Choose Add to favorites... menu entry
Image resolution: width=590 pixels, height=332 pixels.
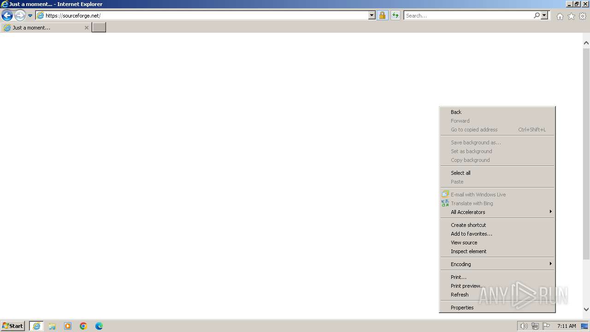pyautogui.click(x=497, y=234)
